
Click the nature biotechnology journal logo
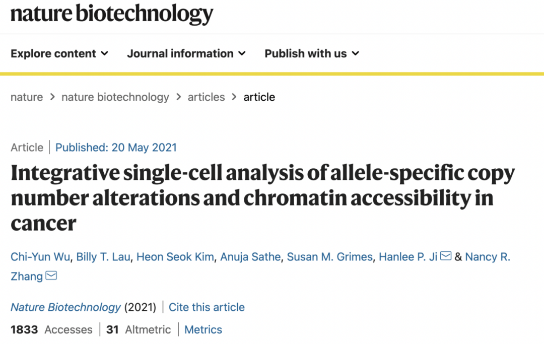pos(112,15)
